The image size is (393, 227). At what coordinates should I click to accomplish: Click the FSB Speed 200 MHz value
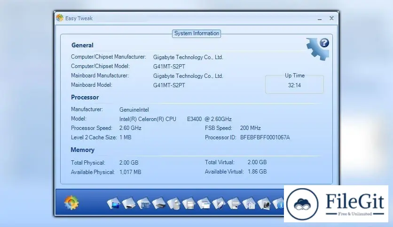tap(251, 128)
